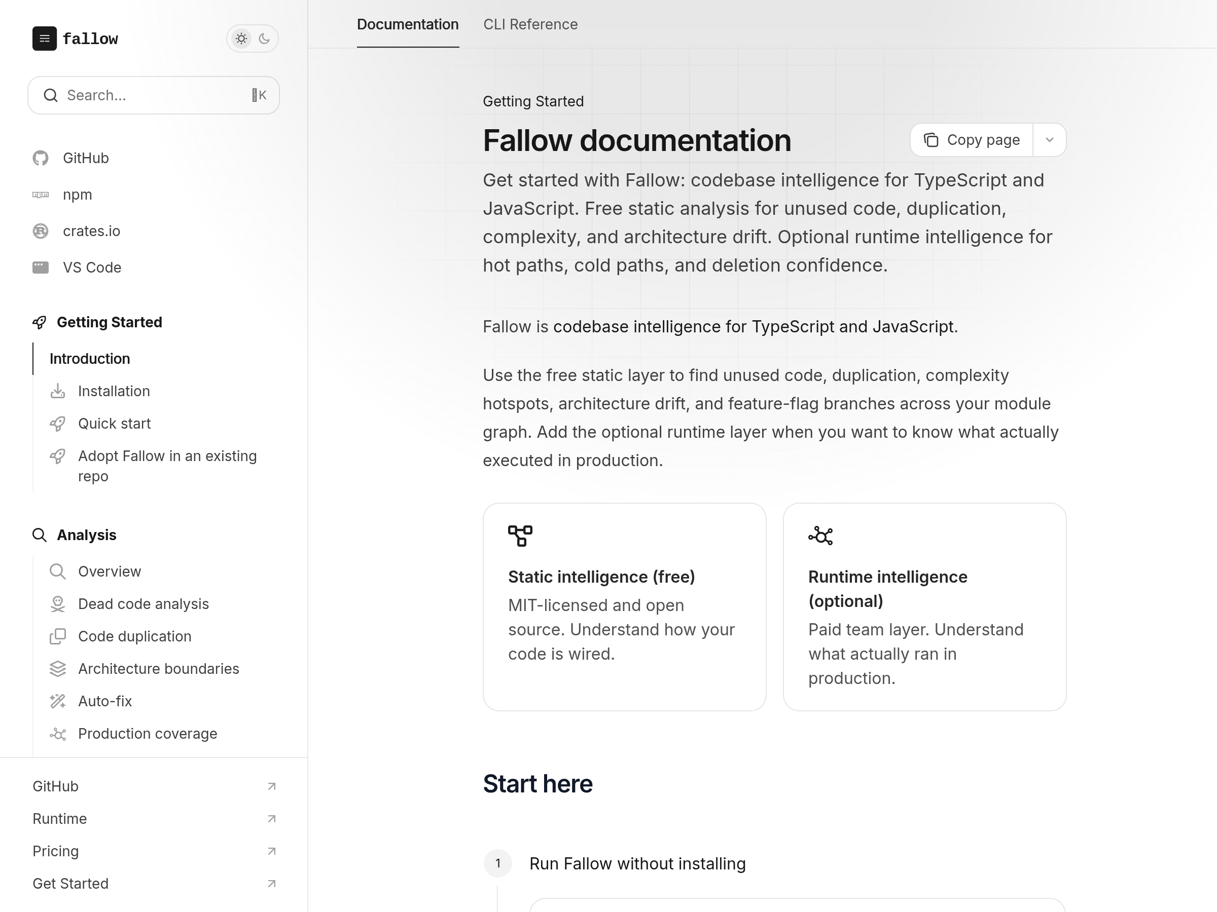Switch to light mode with sun icon
The width and height of the screenshot is (1217, 912).
point(241,39)
